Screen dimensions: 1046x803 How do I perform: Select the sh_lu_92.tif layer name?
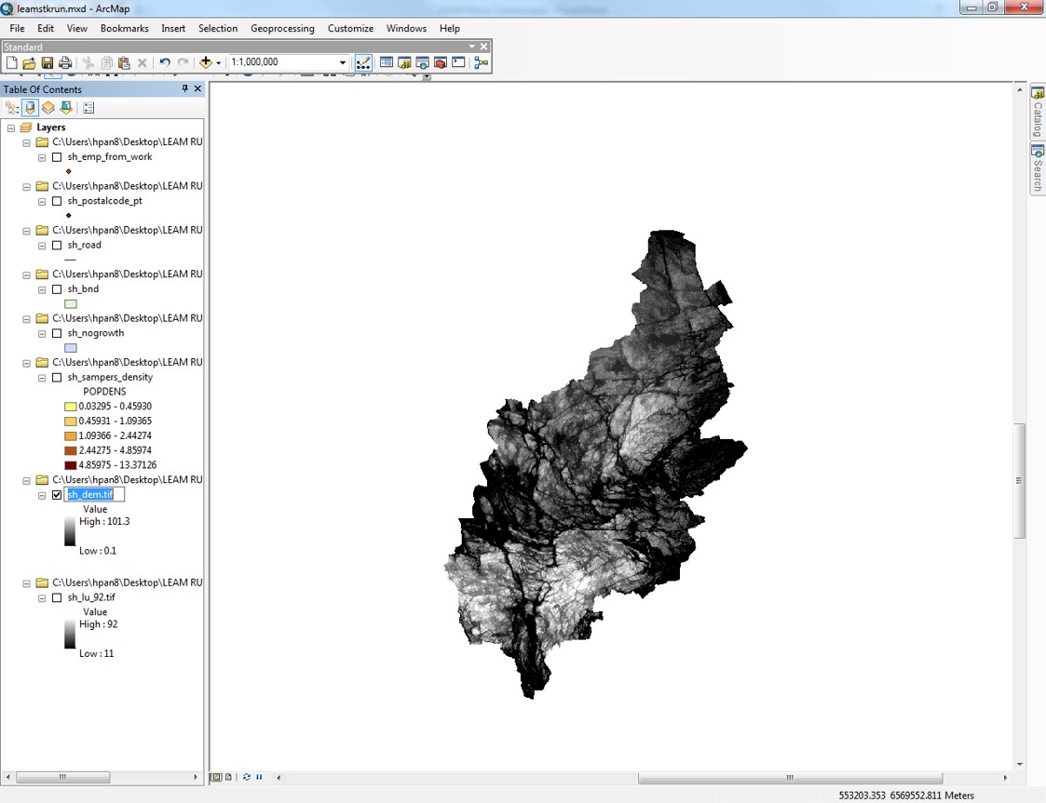point(91,597)
